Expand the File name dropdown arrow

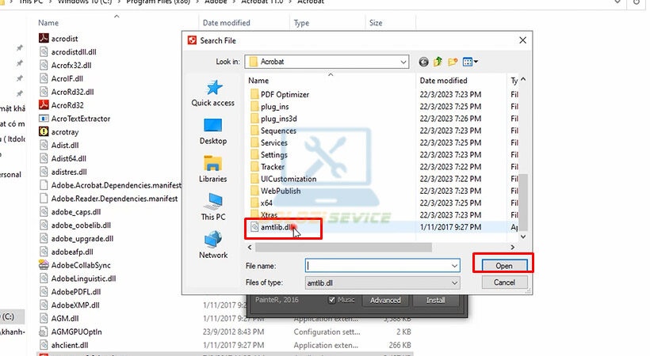click(455, 266)
